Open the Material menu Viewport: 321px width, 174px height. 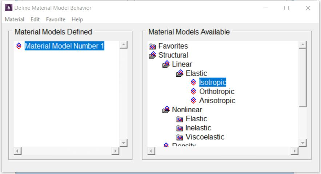15,19
